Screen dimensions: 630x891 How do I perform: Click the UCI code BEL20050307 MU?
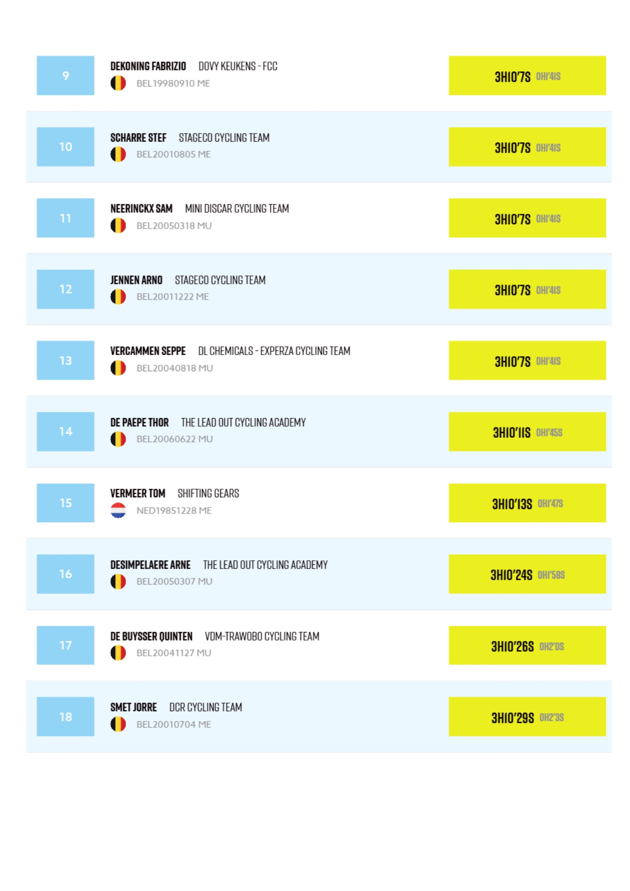point(174,582)
